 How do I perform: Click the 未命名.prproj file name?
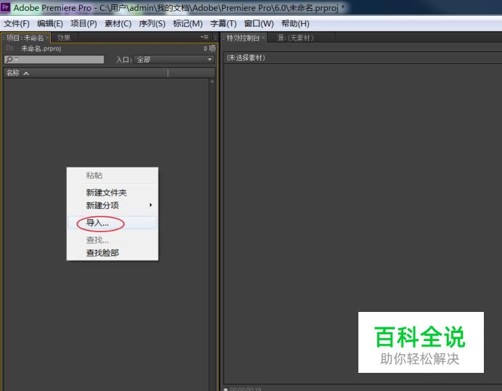click(x=41, y=49)
